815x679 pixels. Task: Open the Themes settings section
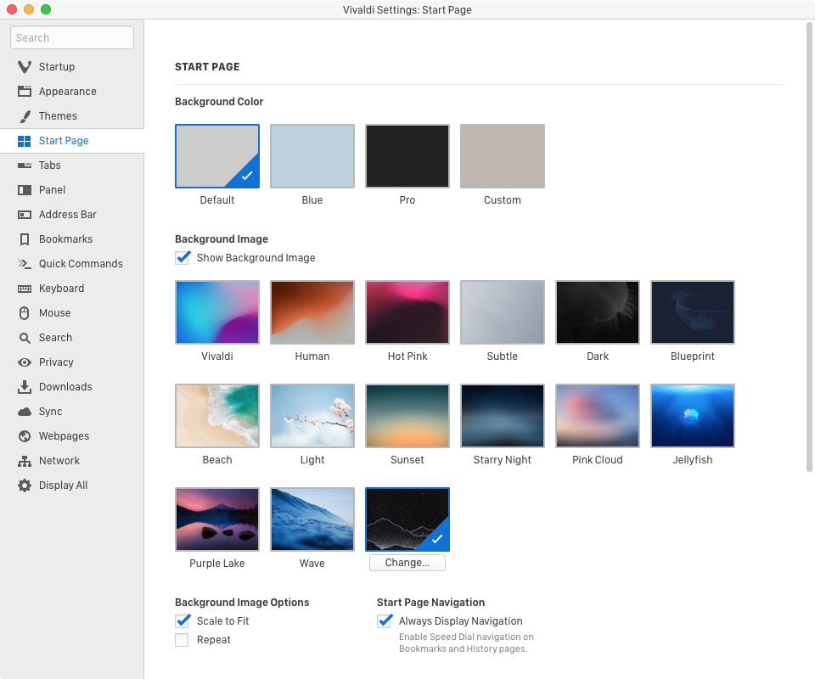tap(72, 115)
